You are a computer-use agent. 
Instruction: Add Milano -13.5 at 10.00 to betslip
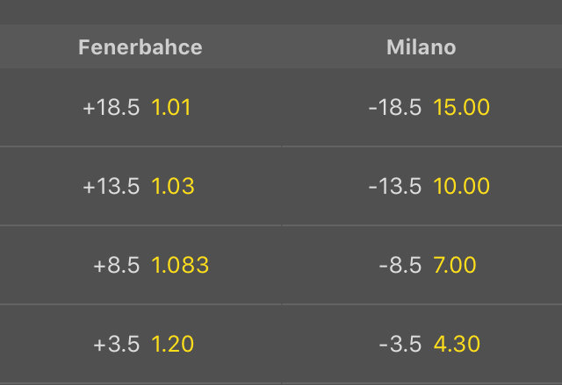click(x=421, y=187)
